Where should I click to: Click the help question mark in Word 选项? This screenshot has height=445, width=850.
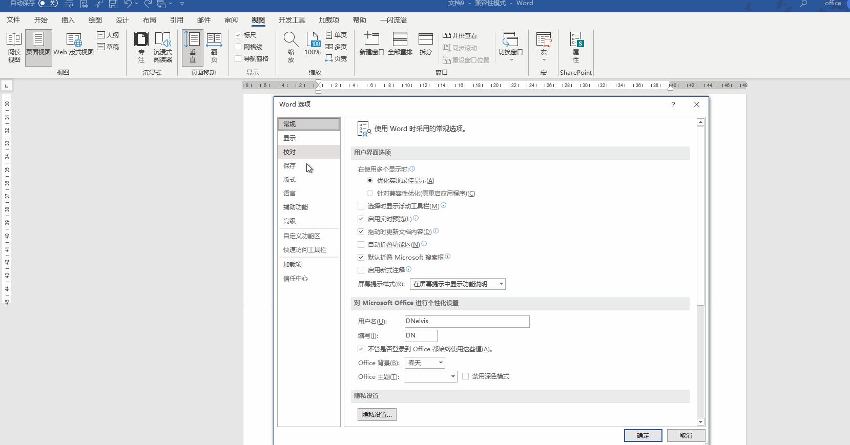(x=673, y=104)
